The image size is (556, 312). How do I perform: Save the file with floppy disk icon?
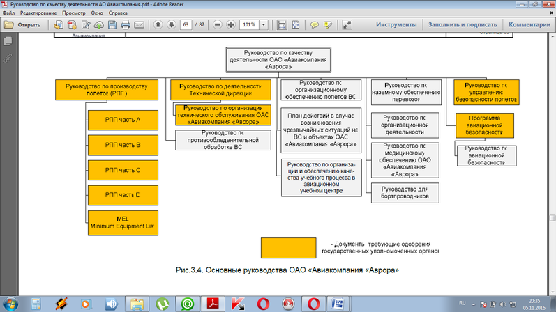112,25
